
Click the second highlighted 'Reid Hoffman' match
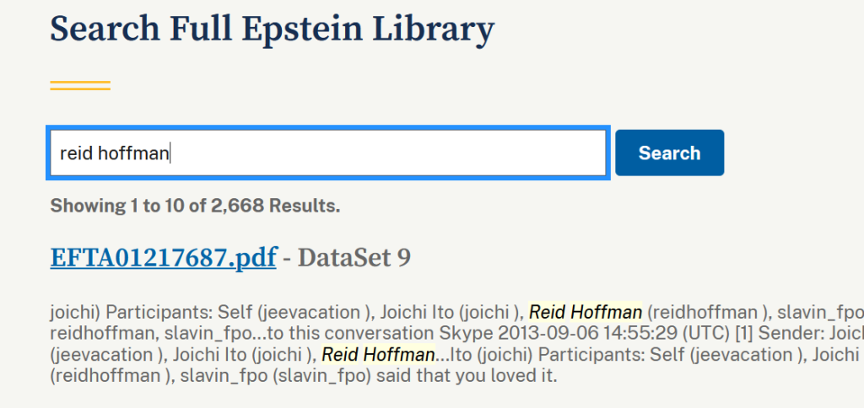pyautogui.click(x=378, y=354)
